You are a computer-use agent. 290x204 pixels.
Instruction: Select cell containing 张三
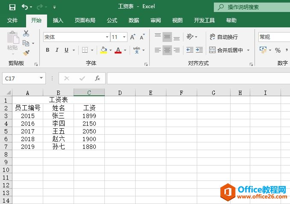click(58, 116)
